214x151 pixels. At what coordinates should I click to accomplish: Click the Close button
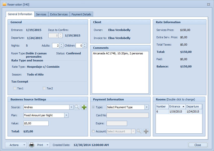(198, 145)
